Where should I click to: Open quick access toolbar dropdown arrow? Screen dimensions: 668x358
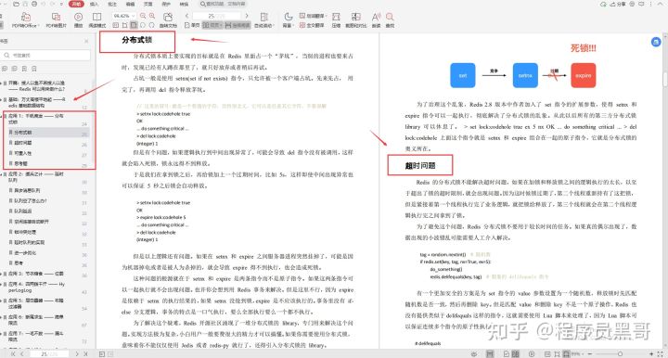point(62,4)
